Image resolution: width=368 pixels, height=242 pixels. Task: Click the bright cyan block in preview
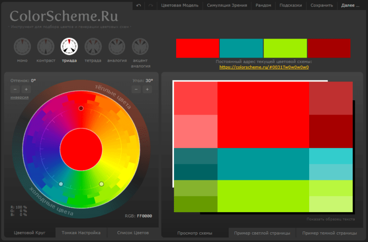[331, 156]
